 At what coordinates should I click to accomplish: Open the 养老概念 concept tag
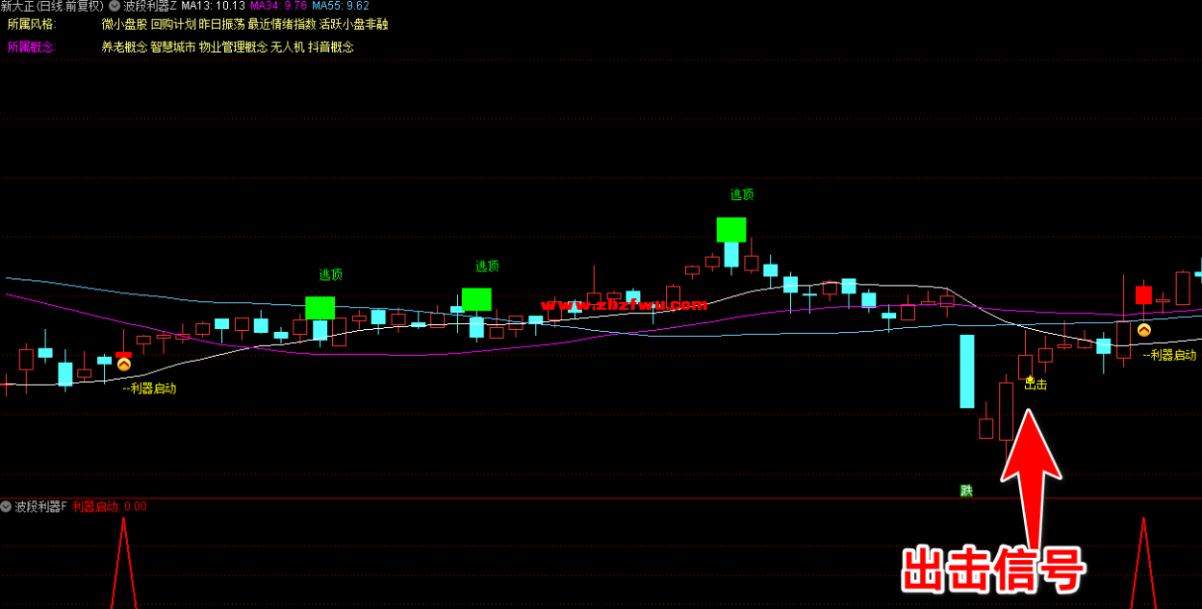(x=124, y=47)
